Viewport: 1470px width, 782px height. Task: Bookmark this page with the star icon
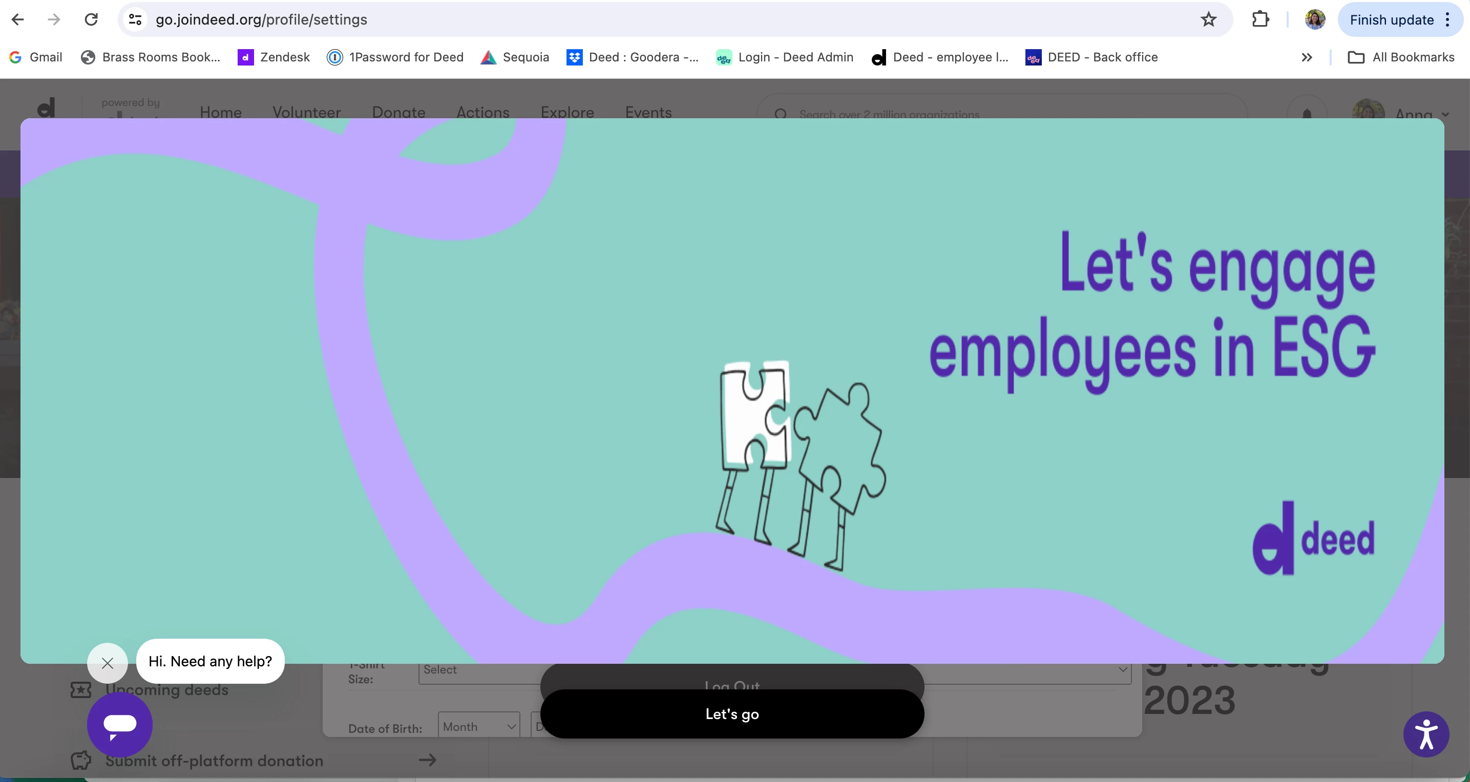coord(1208,19)
